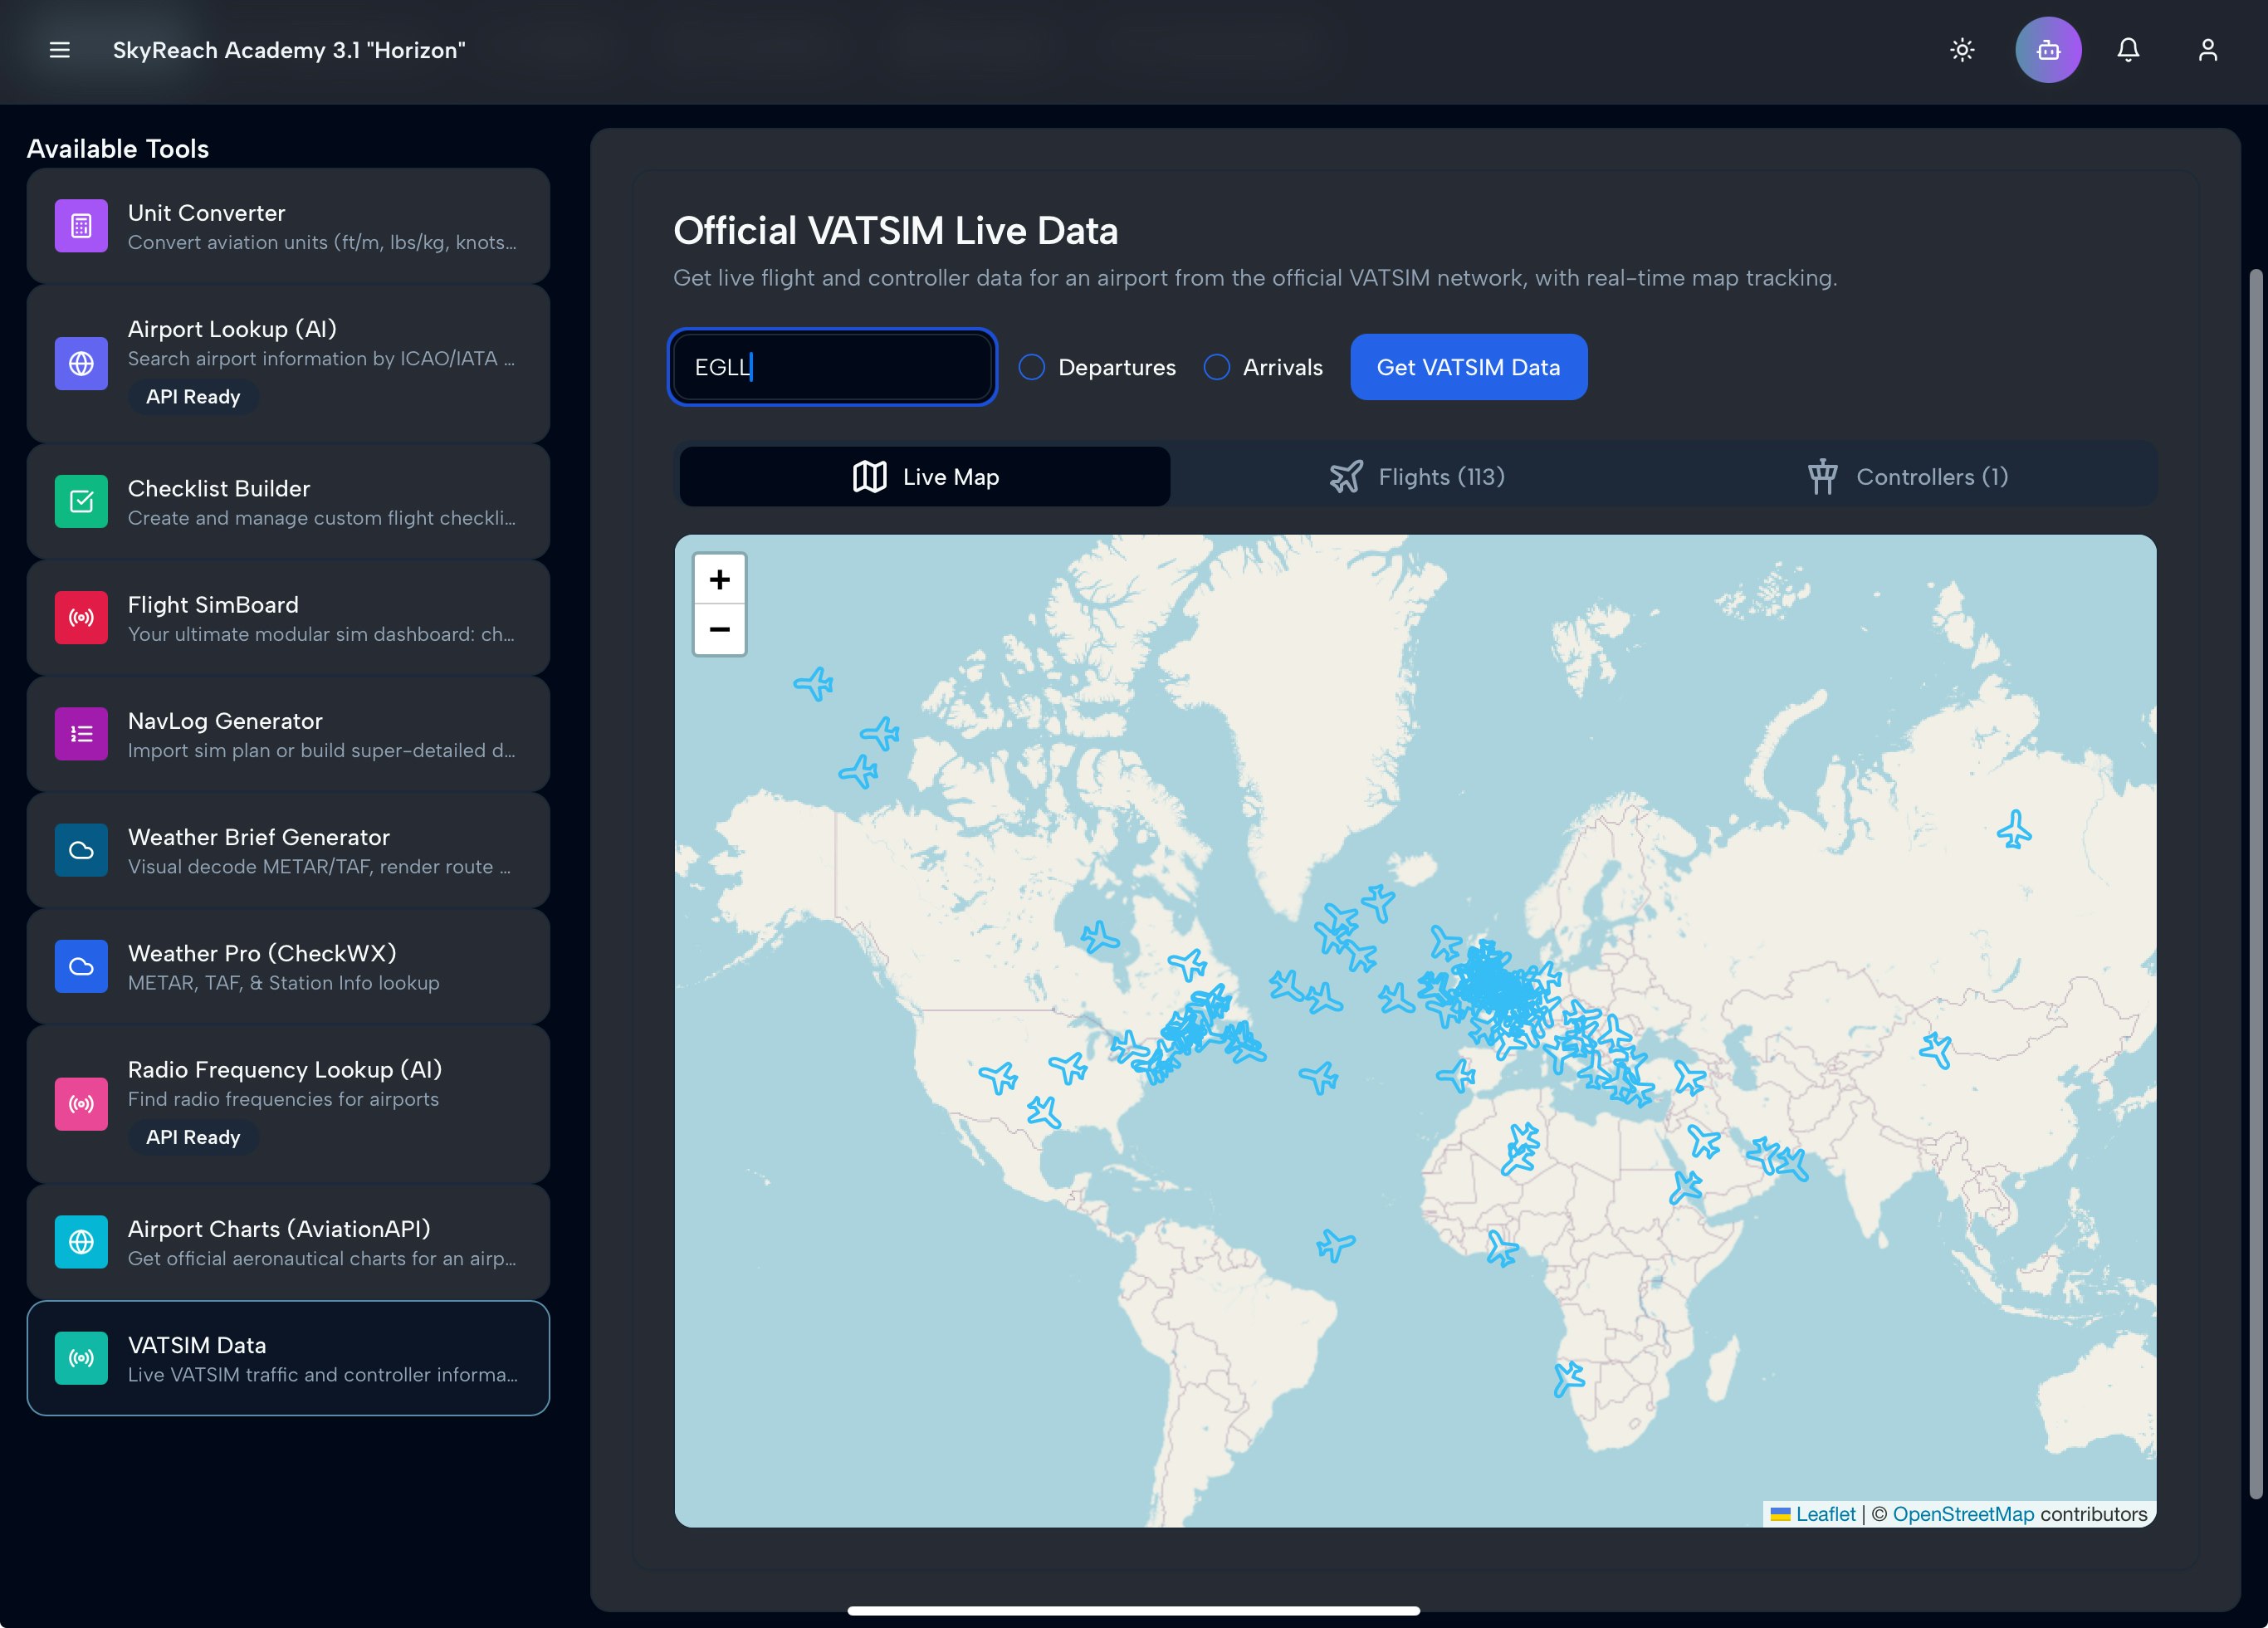Click the vertical page scrollbar
The width and height of the screenshot is (2268, 1628).
(2255, 884)
